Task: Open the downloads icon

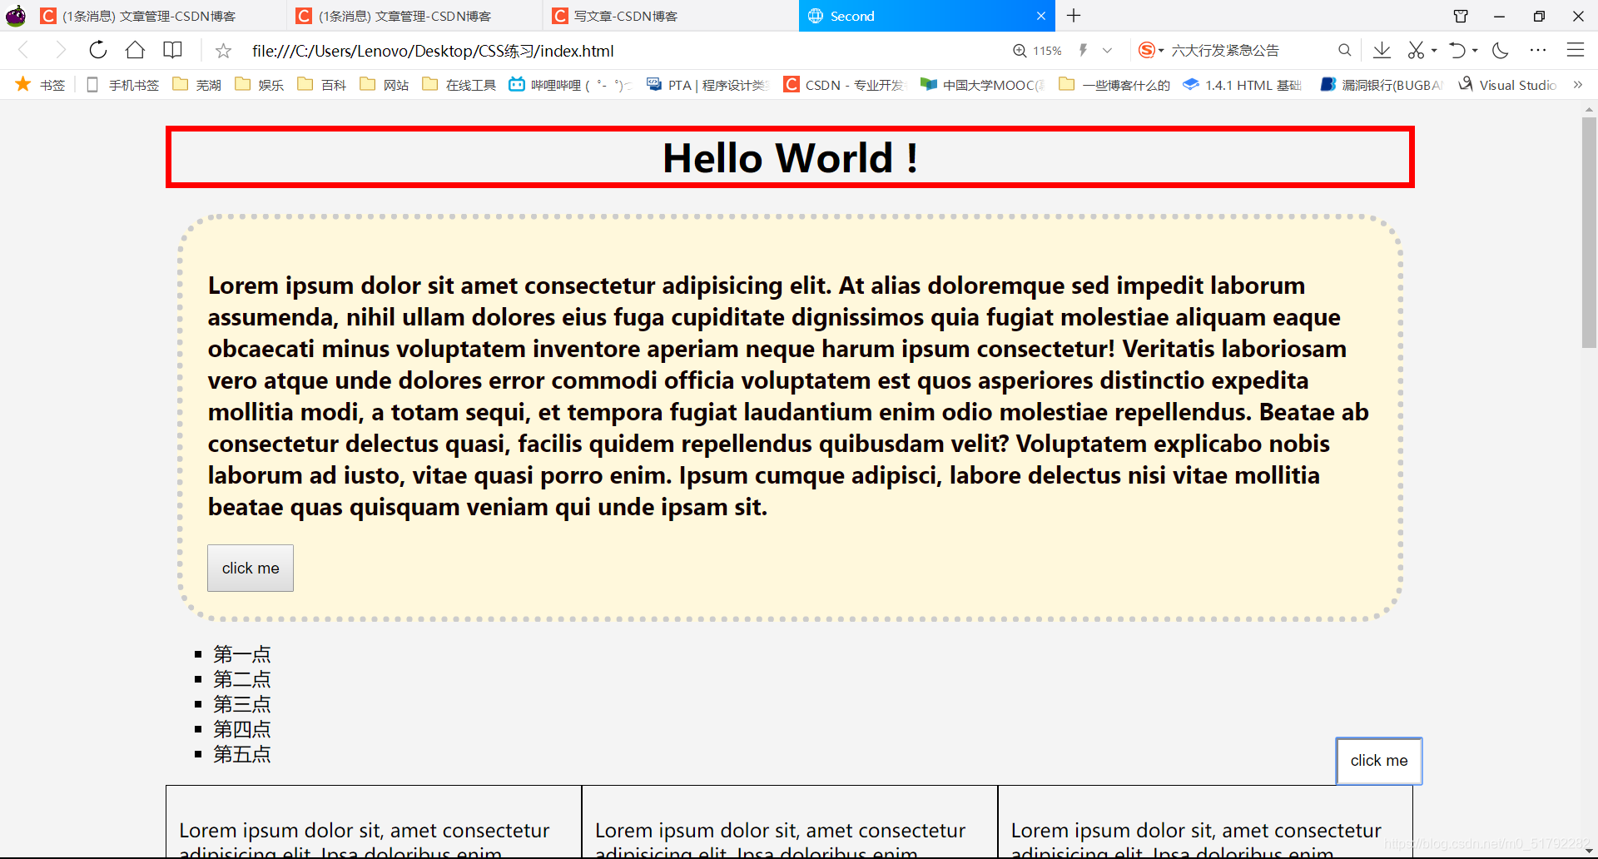Action: pos(1382,50)
